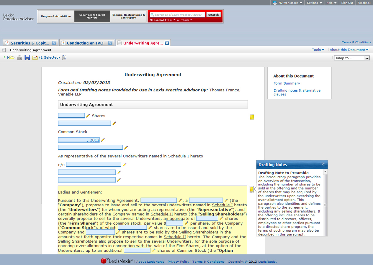The width and height of the screenshot is (373, 265).
Task: Click the pencil icon after the par value $ field
Action: pyautogui.click(x=186, y=223)
